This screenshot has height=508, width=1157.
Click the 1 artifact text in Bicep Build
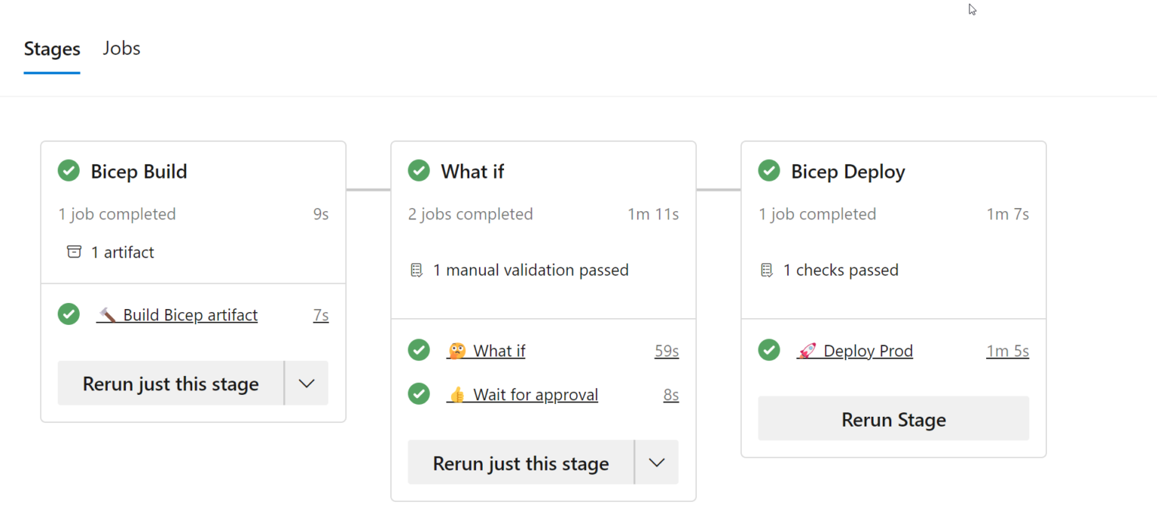click(123, 252)
